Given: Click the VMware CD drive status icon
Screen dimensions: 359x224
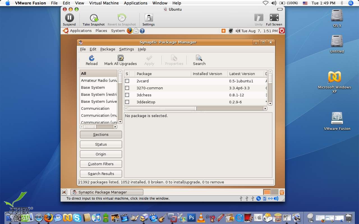Looking at the screenshot, I should coord(259,199).
